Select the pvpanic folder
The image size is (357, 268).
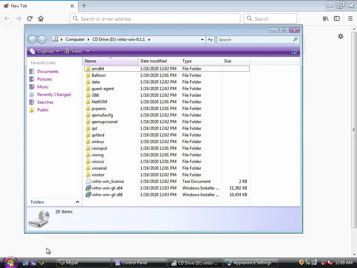coord(99,109)
